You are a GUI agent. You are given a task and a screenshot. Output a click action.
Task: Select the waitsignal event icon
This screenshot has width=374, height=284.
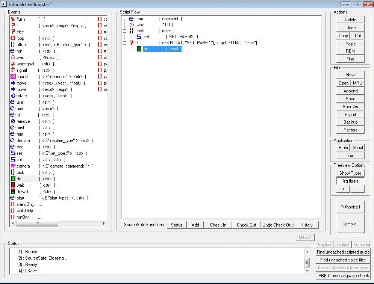pyautogui.click(x=13, y=64)
